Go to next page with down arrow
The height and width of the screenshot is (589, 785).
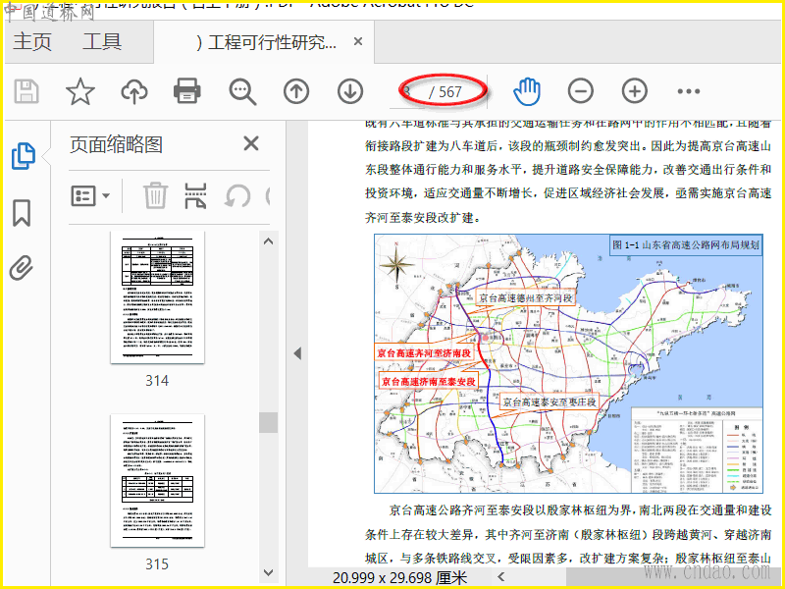[350, 91]
